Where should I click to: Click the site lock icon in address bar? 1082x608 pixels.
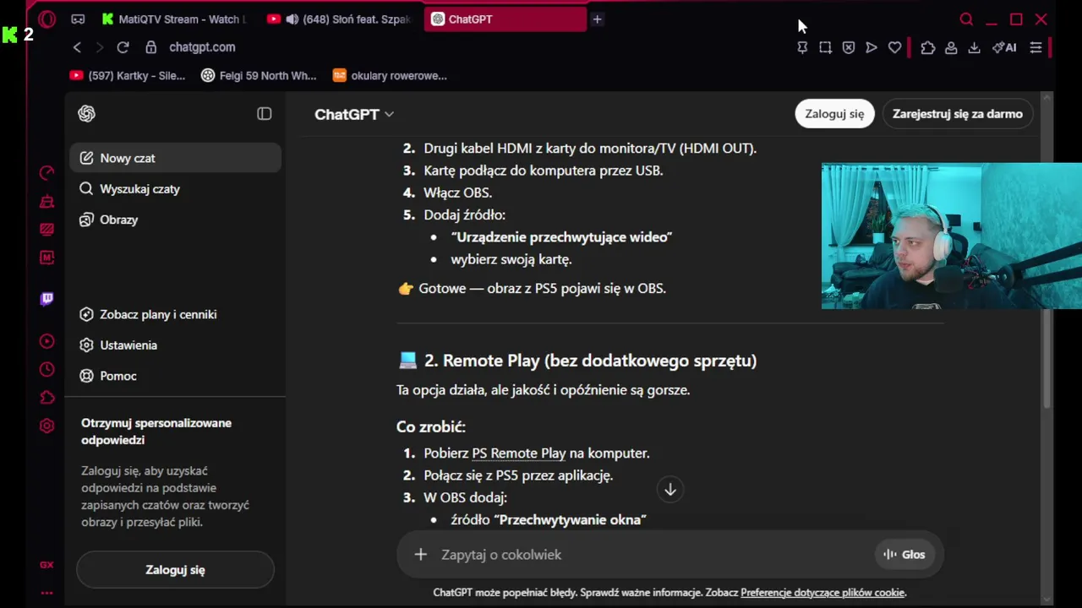pyautogui.click(x=151, y=47)
